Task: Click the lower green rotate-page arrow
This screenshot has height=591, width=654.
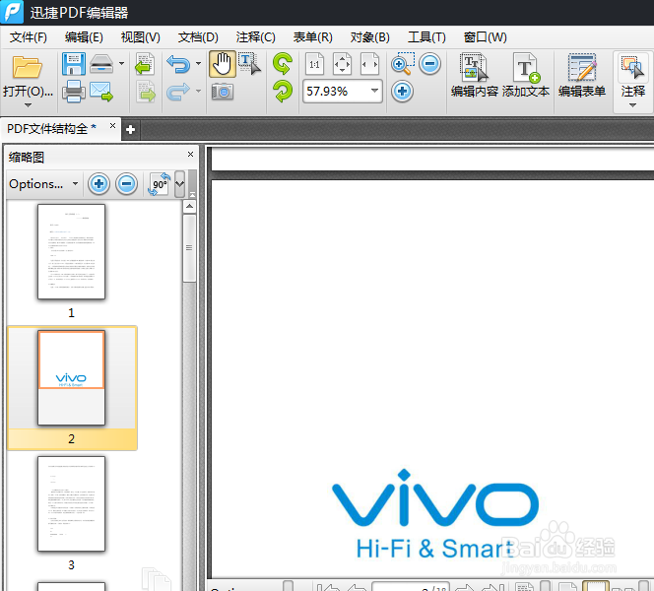Action: [x=283, y=92]
